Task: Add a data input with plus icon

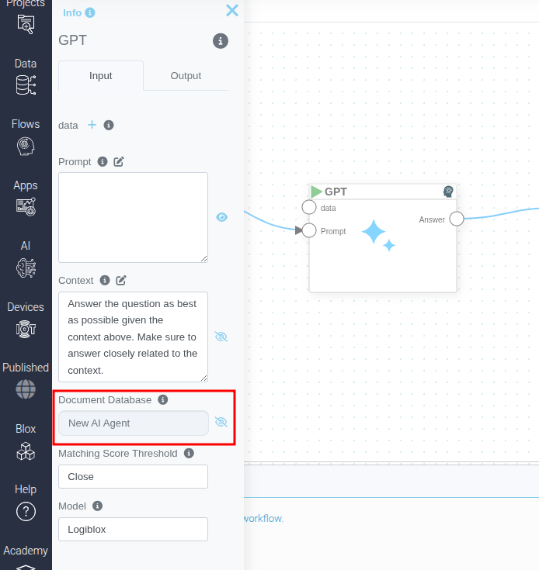Action: point(92,125)
